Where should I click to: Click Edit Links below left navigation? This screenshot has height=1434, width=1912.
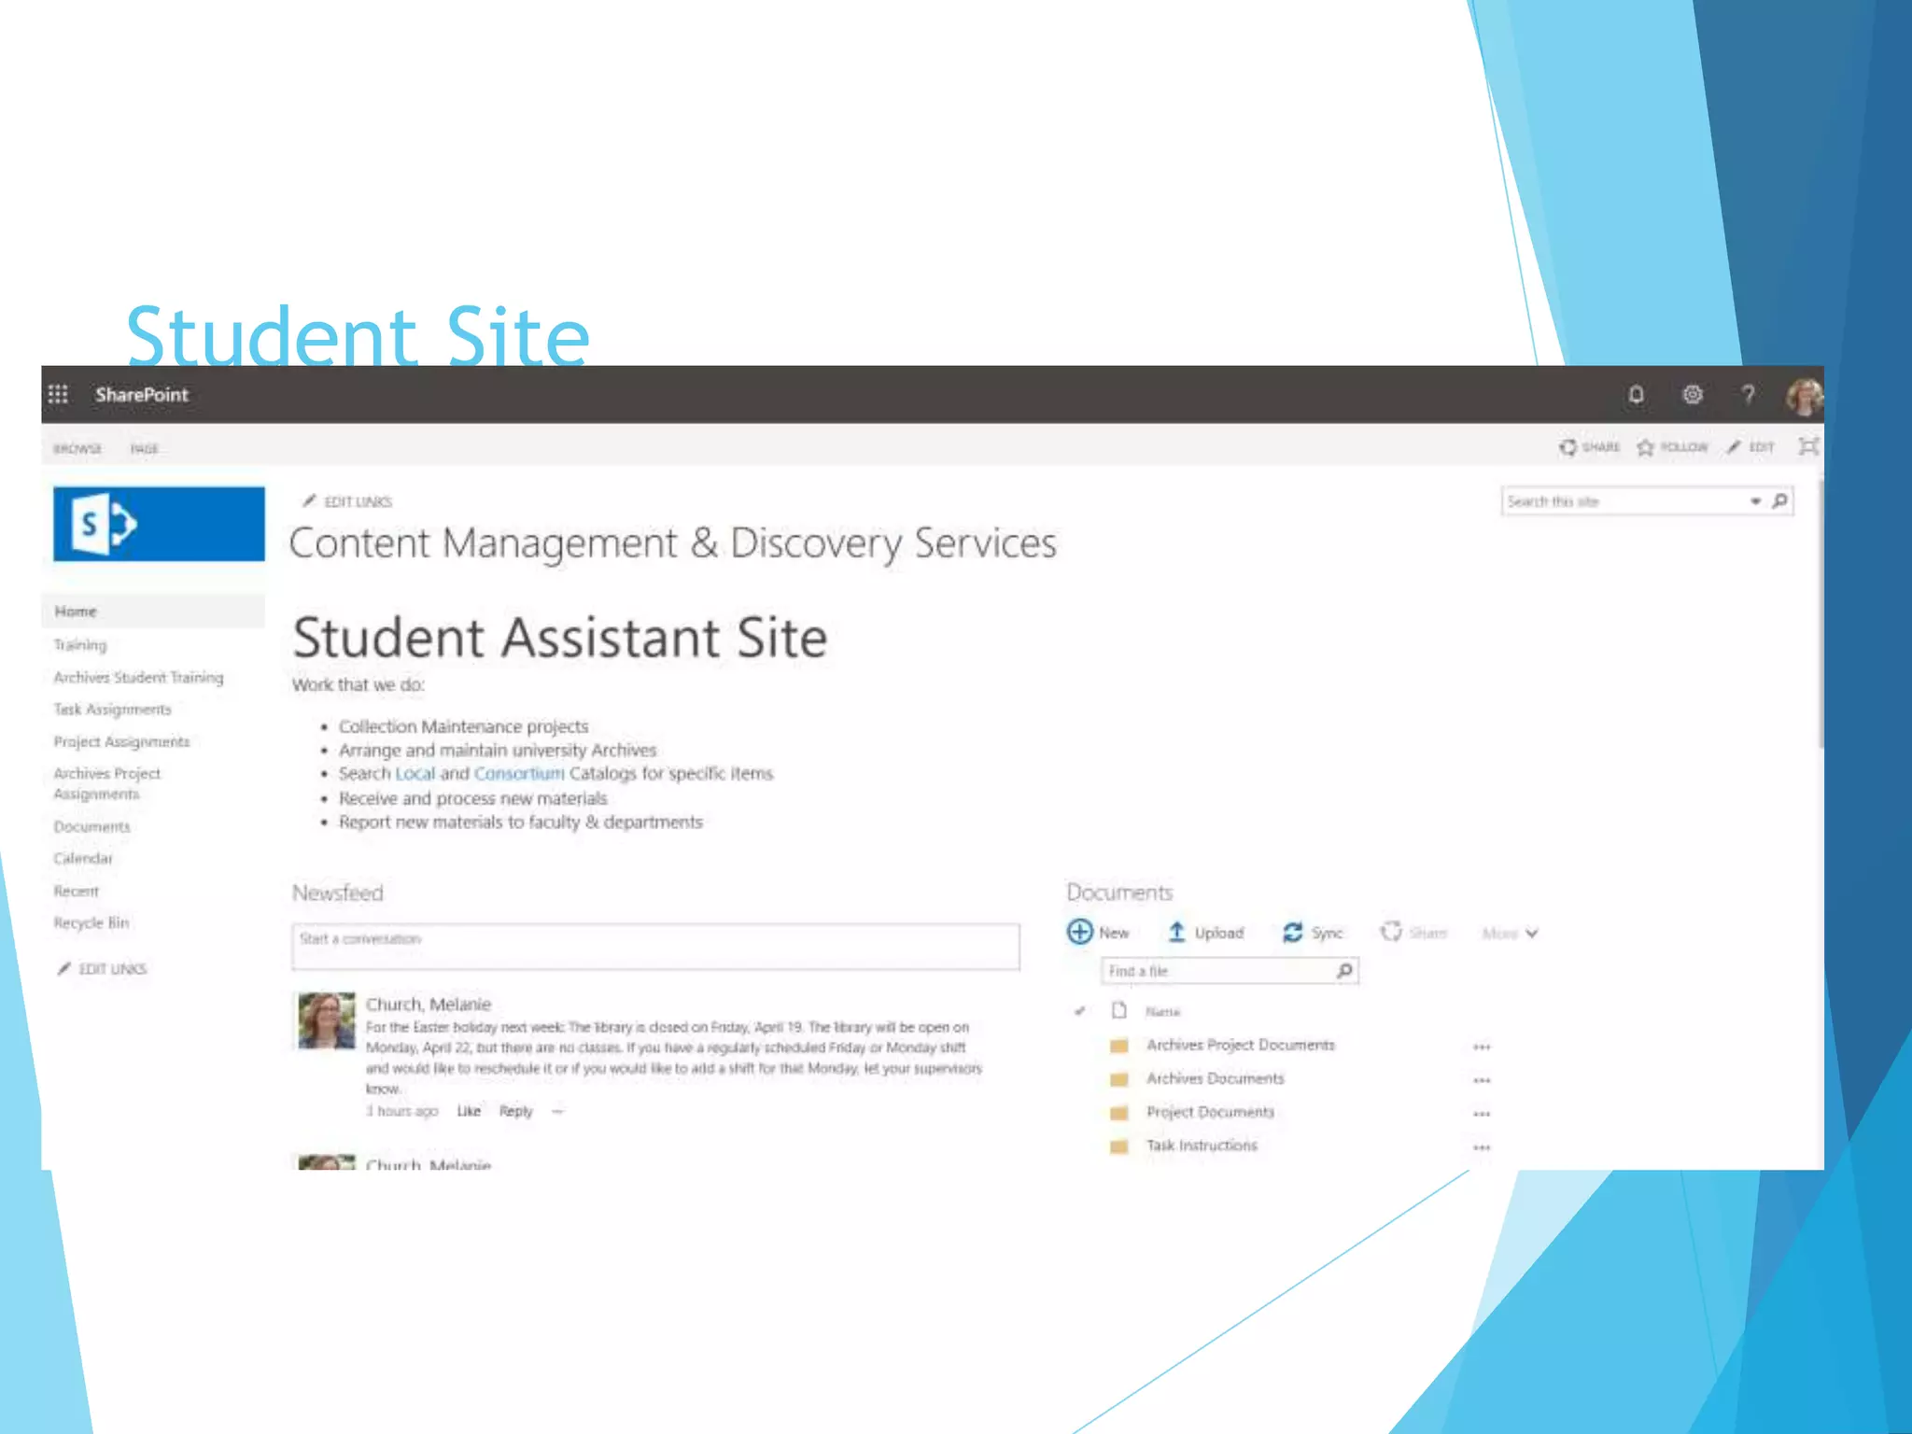pos(103,969)
